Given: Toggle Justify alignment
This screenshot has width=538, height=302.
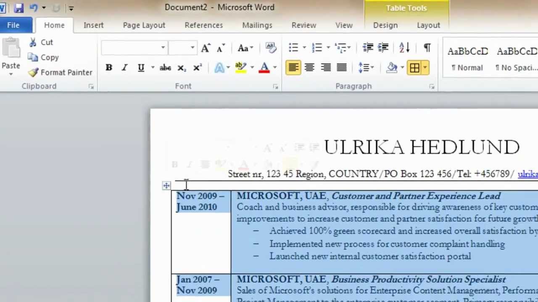Looking at the screenshot, I should pos(342,68).
